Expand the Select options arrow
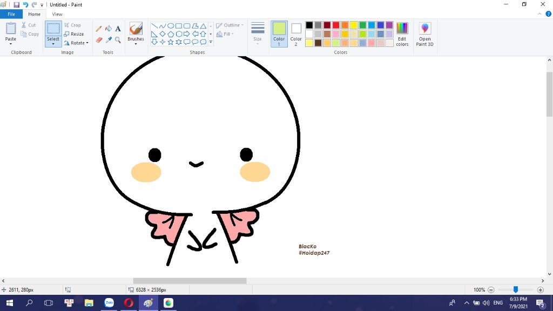Screen dimensions: 553x311 coord(53,44)
